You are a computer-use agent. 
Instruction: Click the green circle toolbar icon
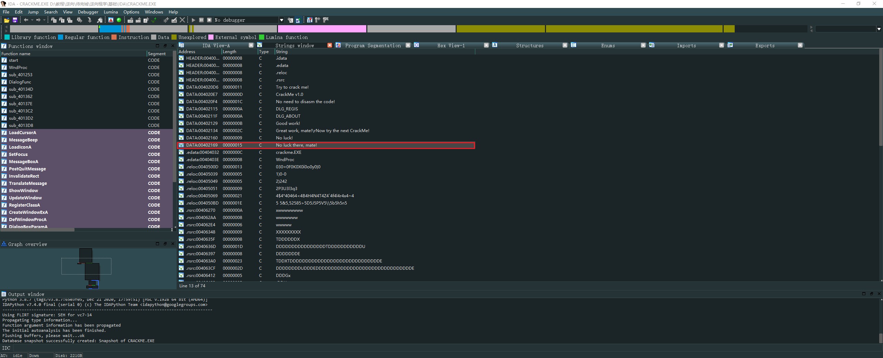point(119,20)
